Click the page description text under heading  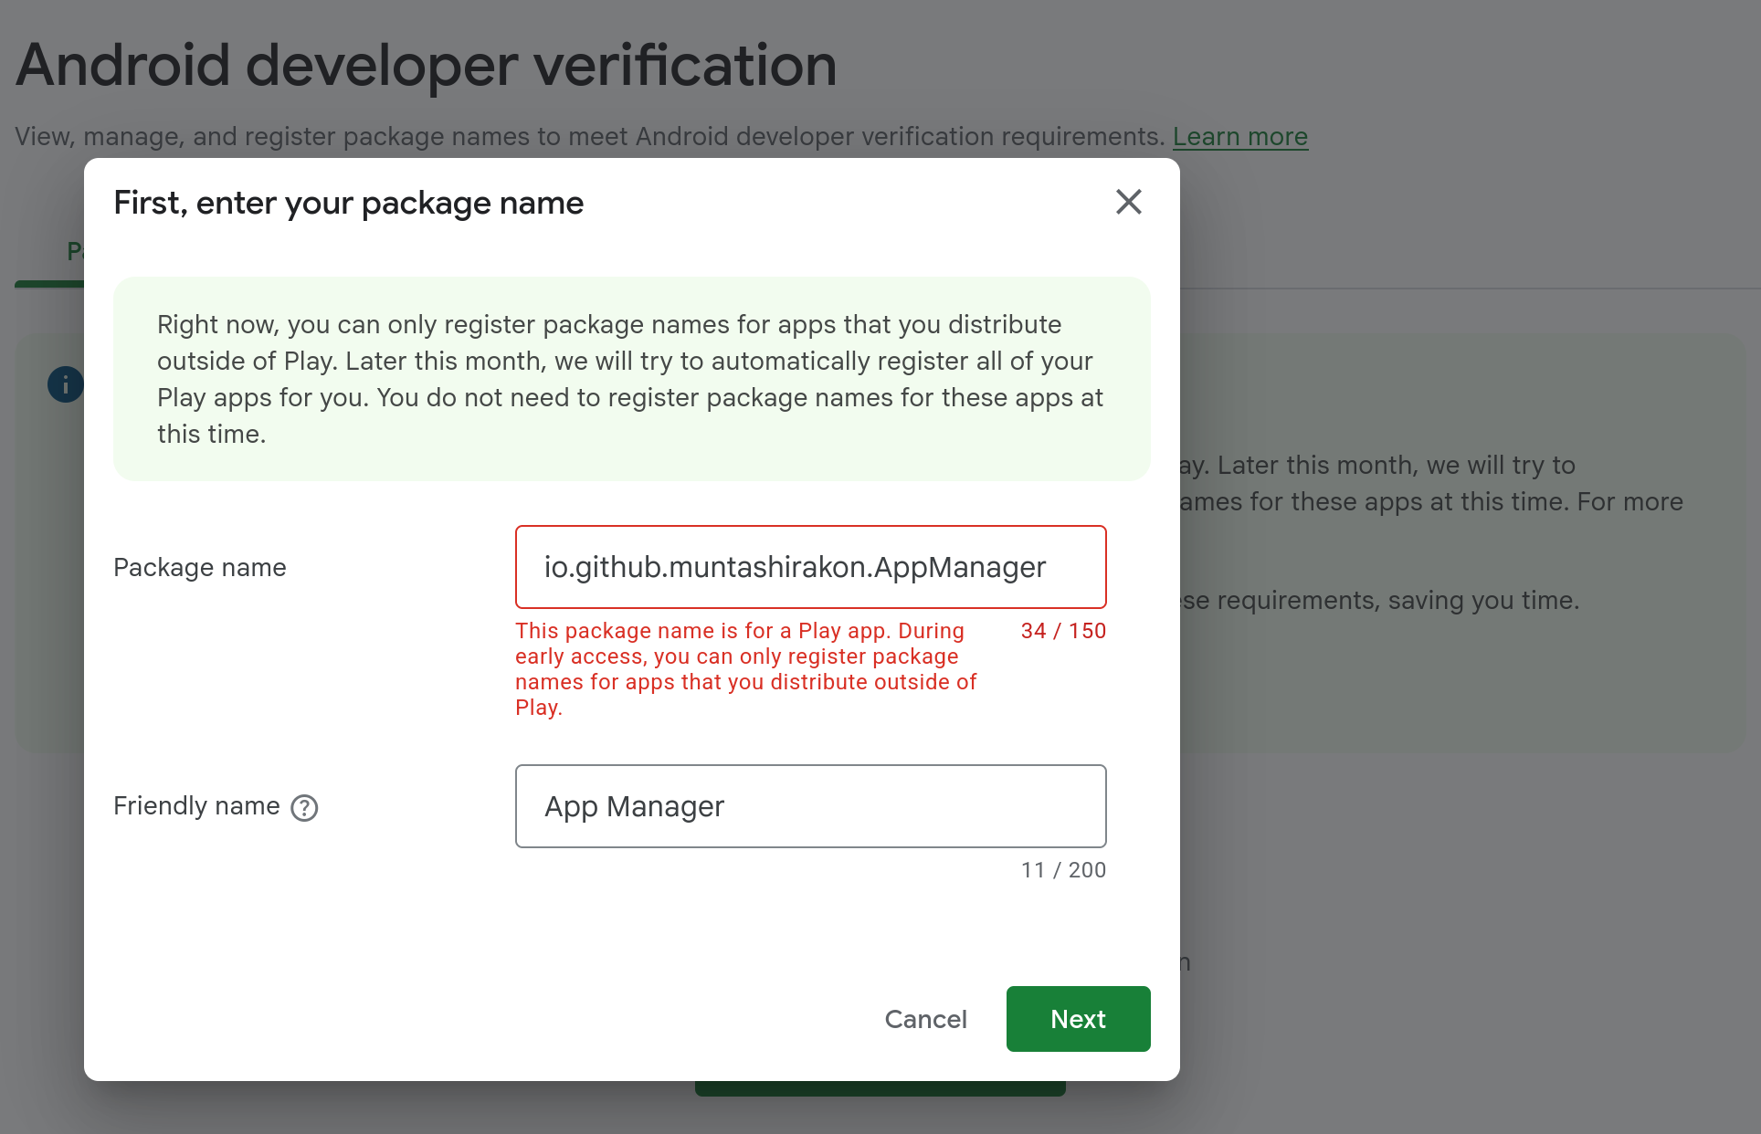click(589, 137)
